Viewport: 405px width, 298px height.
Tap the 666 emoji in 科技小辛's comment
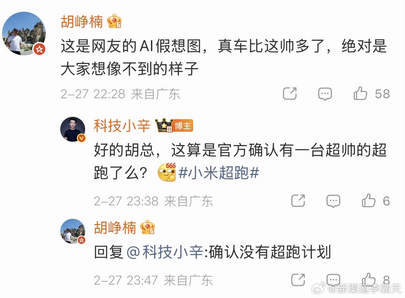167,172
